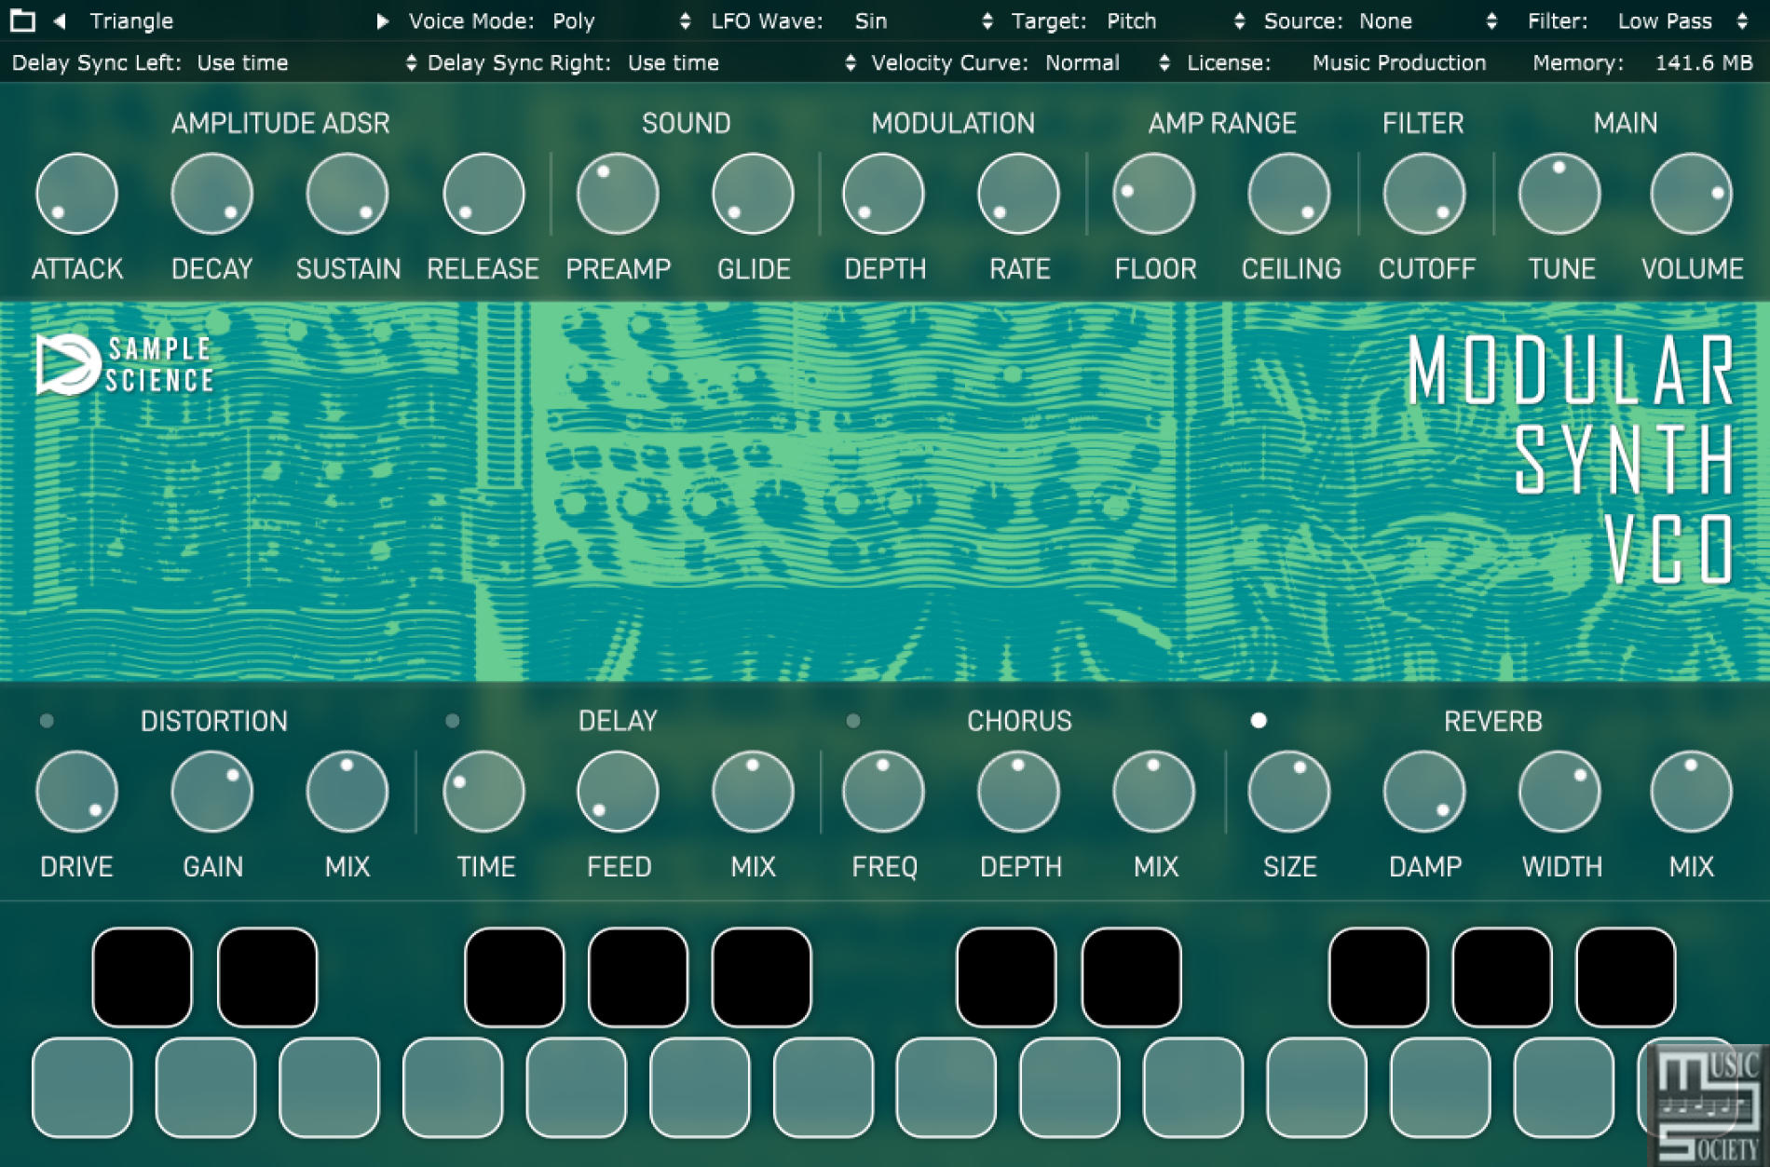Click the Sample Science logo

[x=125, y=364]
